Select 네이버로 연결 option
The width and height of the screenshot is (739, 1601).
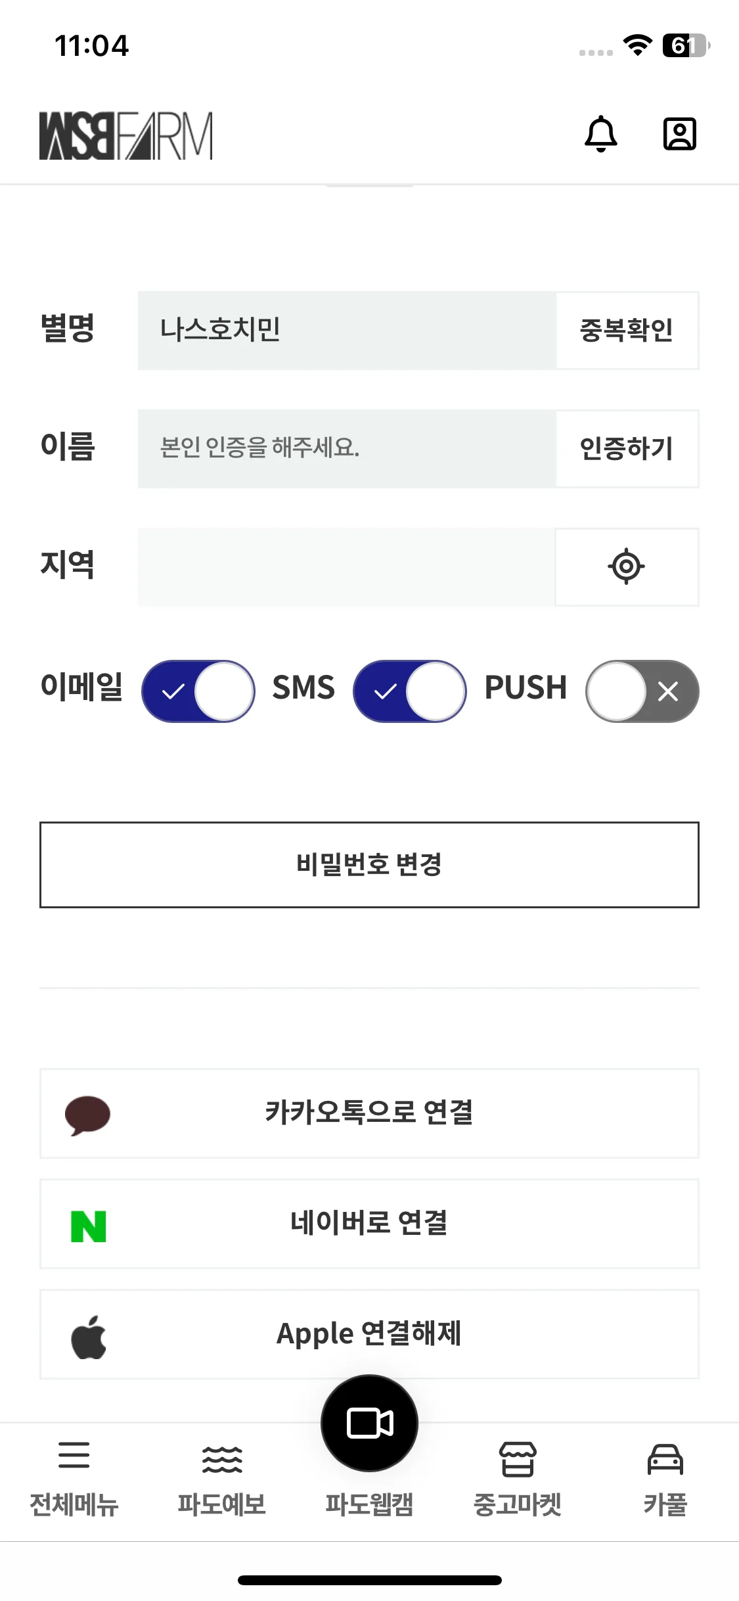pos(369,1224)
